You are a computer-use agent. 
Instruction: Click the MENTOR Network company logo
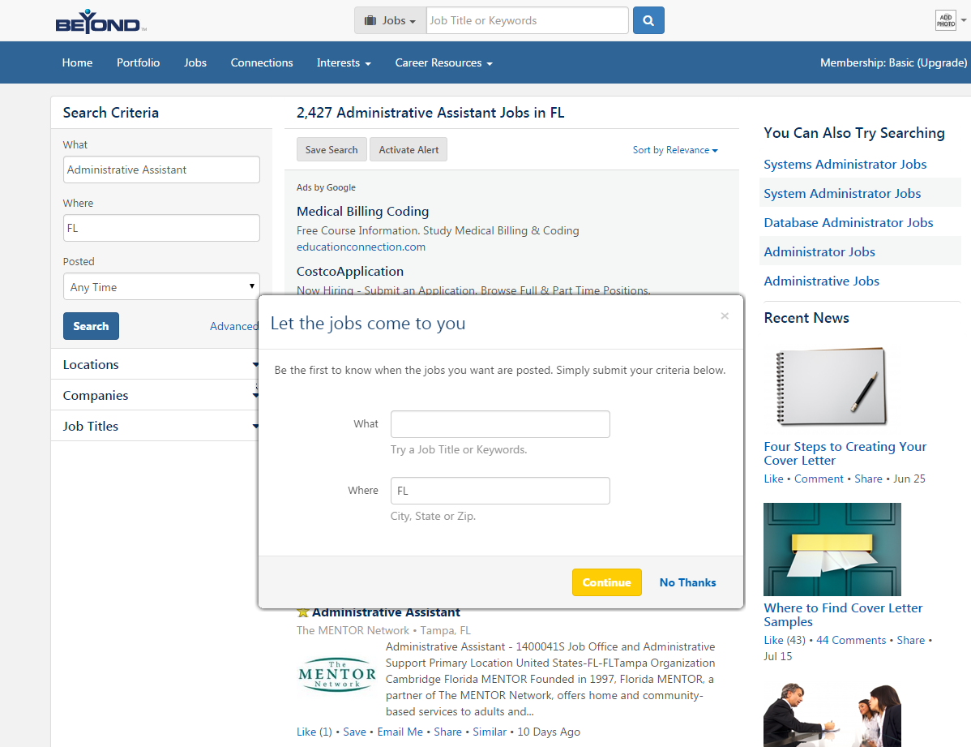337,675
